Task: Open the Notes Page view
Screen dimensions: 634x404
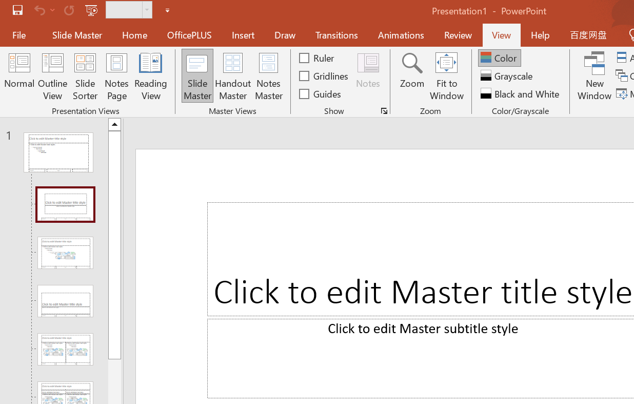Action: (x=116, y=76)
